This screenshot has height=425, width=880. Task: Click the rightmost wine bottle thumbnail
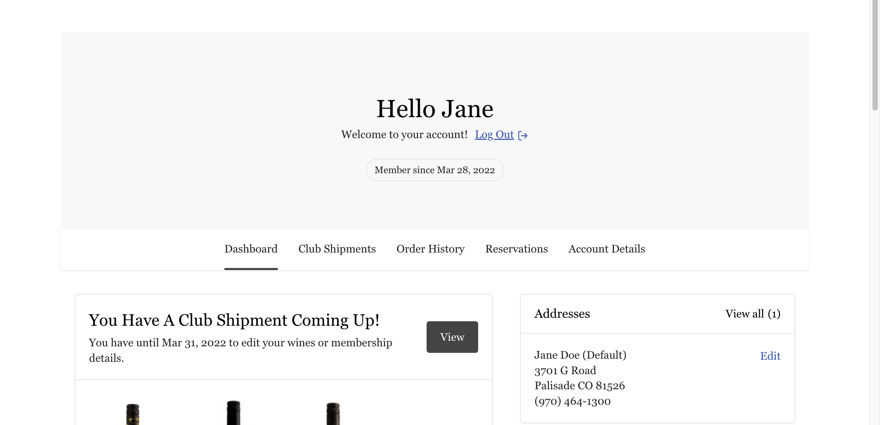pos(333,414)
